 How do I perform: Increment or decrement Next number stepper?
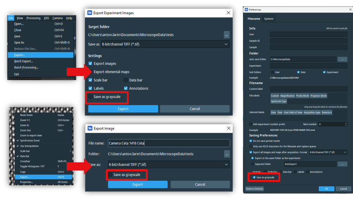pyautogui.click(x=346, y=124)
